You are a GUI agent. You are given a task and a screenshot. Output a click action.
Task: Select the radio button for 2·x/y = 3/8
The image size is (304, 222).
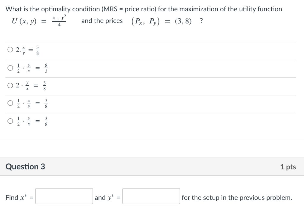10,50
